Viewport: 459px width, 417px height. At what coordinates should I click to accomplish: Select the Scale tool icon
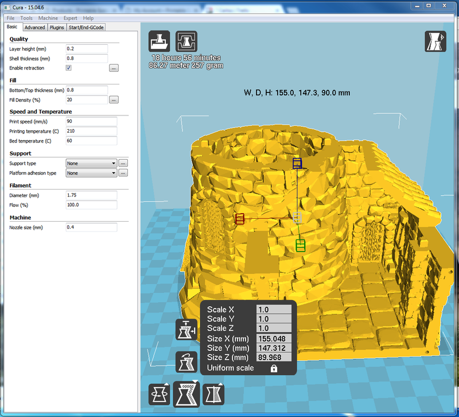[x=186, y=394]
